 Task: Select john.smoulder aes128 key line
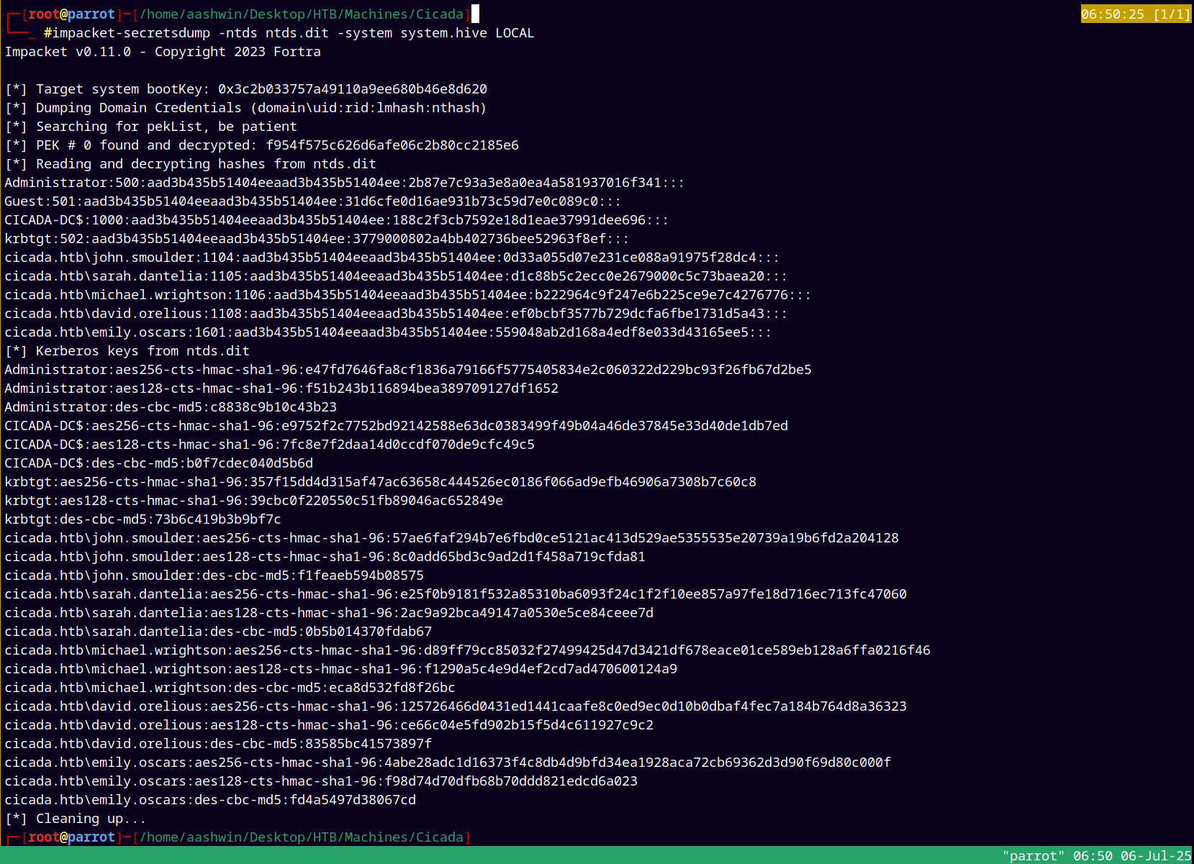[325, 557]
